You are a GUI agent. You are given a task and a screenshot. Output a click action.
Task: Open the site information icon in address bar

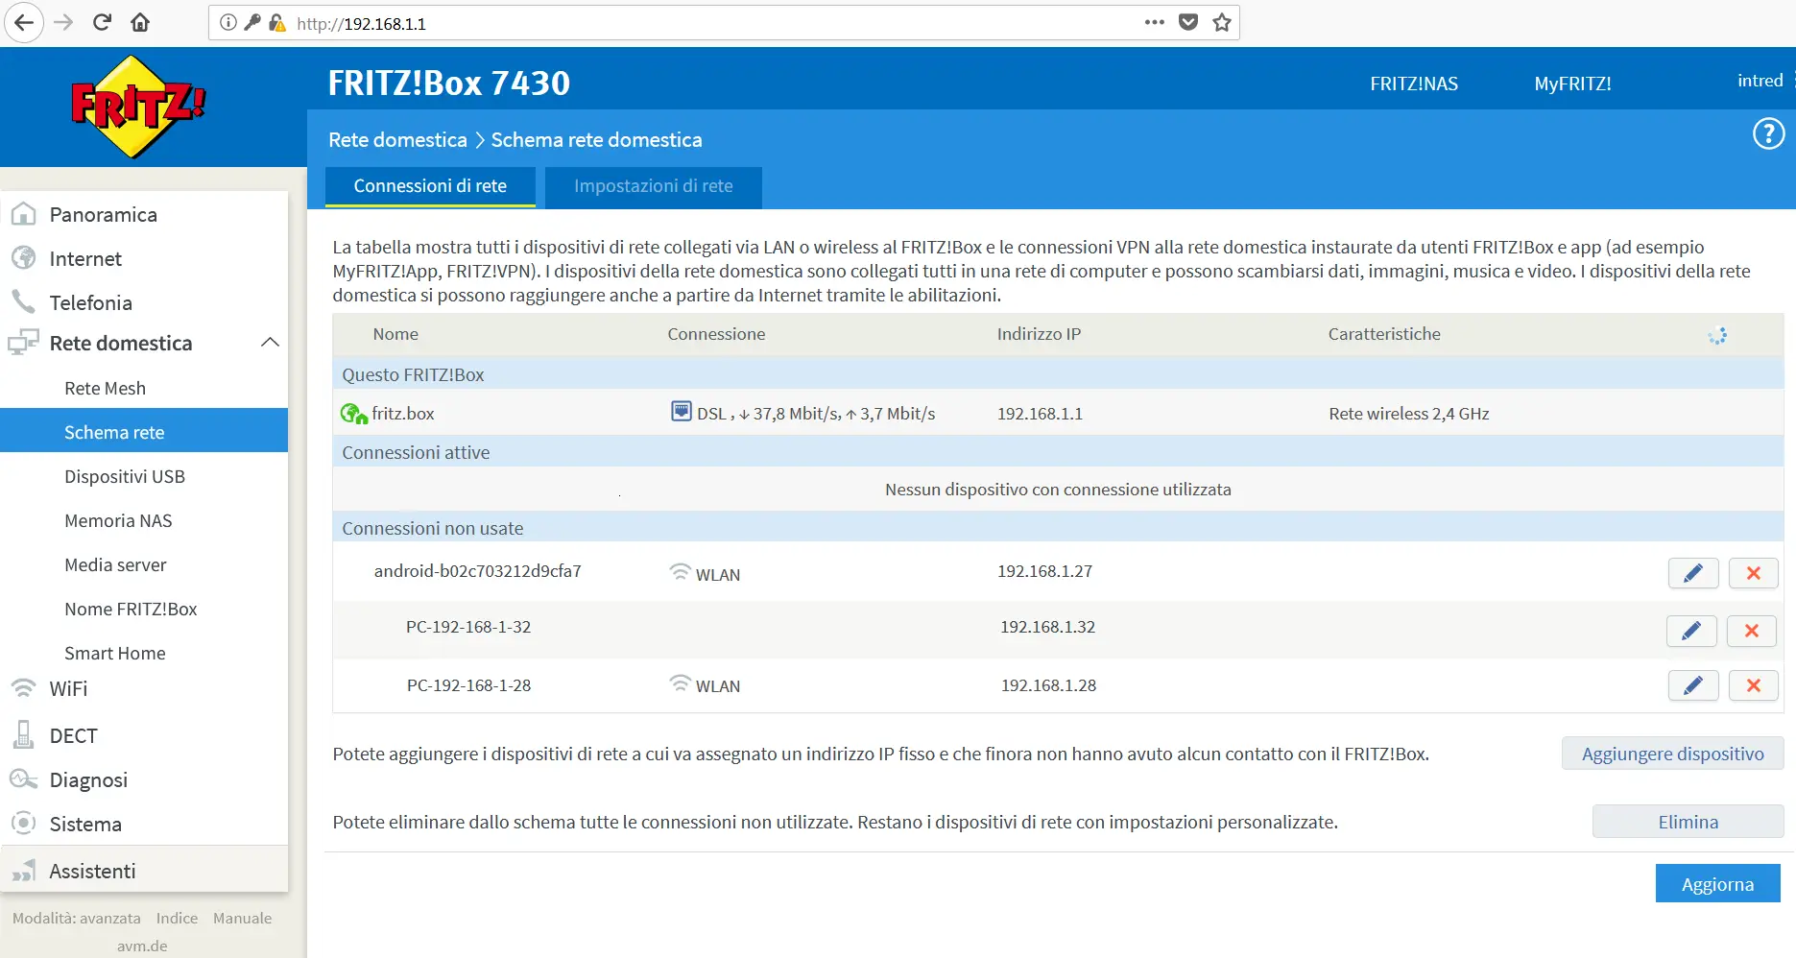coord(227,22)
